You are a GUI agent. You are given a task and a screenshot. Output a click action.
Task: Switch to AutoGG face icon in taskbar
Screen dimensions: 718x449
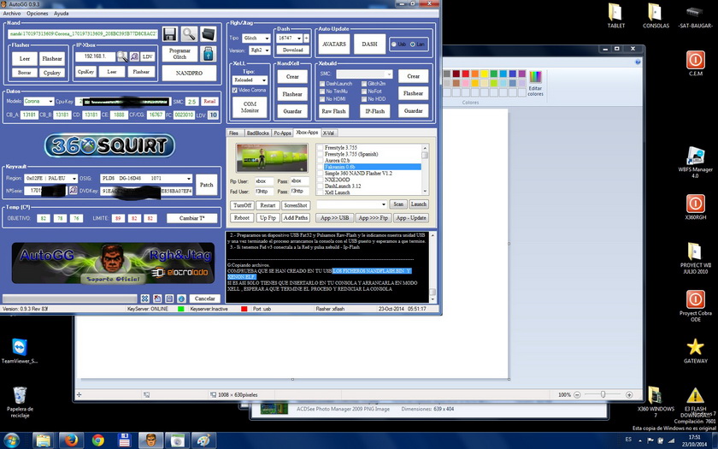click(150, 440)
